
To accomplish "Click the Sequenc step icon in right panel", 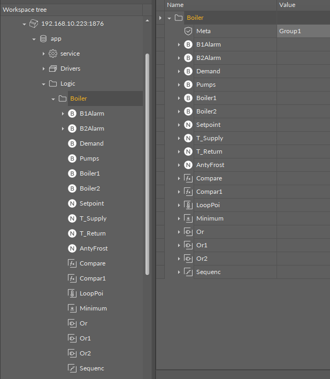I will point(188,272).
